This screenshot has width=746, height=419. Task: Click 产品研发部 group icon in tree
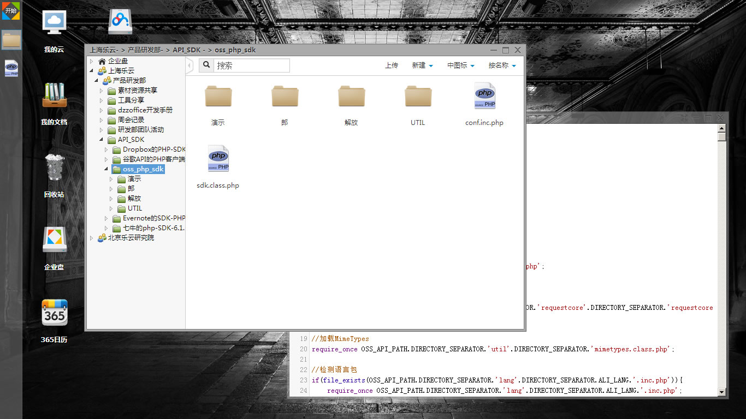click(x=106, y=81)
